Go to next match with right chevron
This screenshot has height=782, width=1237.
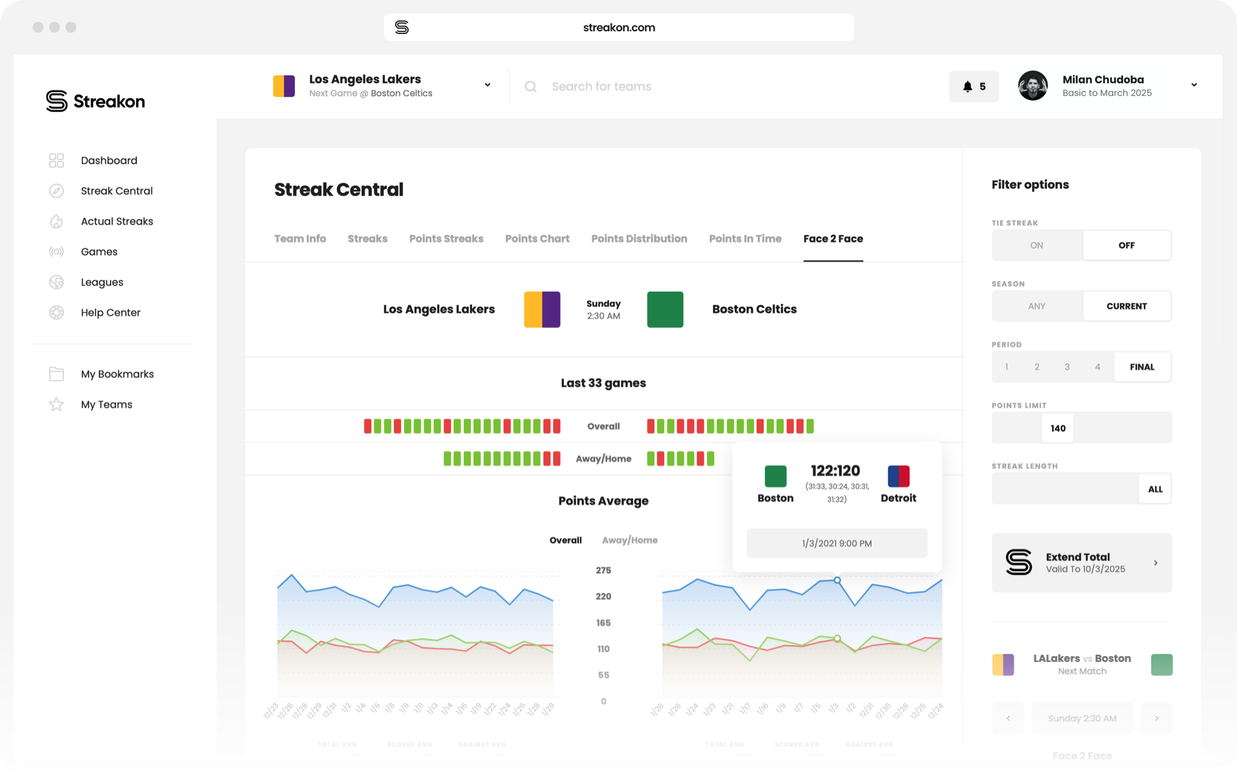[x=1157, y=718]
